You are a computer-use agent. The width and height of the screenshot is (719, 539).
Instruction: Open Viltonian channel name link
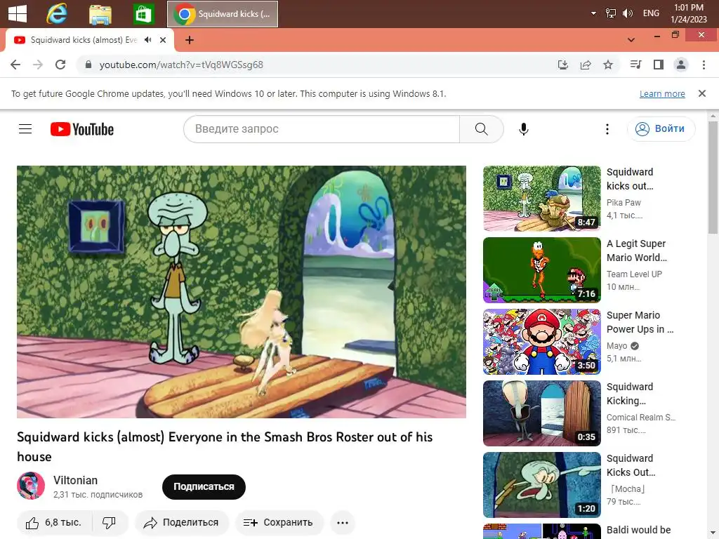click(x=75, y=480)
